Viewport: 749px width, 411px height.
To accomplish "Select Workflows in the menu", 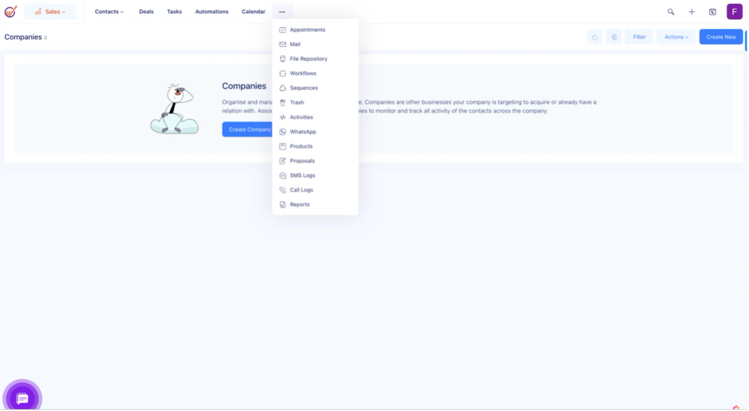I will (315, 74).
